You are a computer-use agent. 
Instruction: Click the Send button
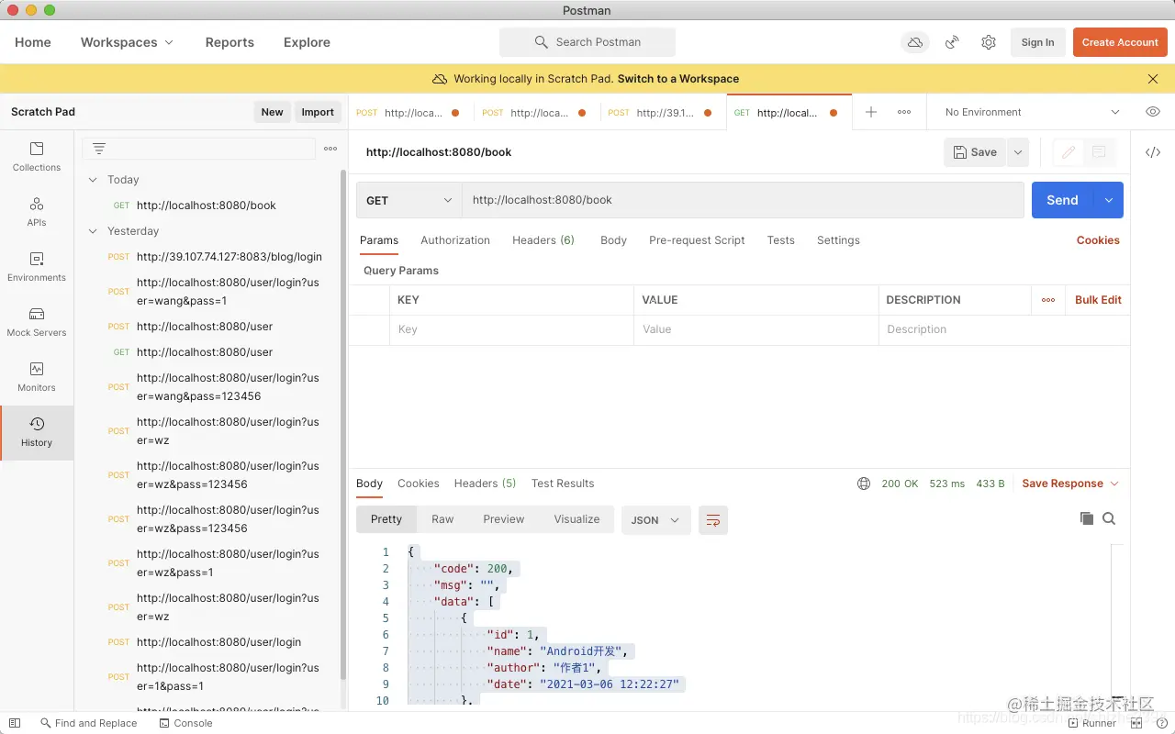pyautogui.click(x=1063, y=200)
